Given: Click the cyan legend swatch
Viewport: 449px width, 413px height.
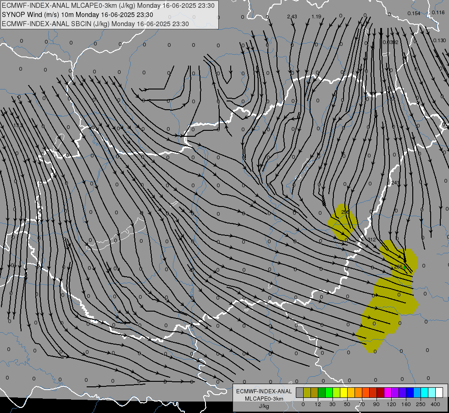Looking at the screenshot, I should (424, 392).
